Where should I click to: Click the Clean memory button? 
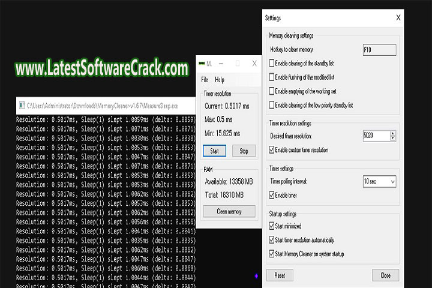229,211
